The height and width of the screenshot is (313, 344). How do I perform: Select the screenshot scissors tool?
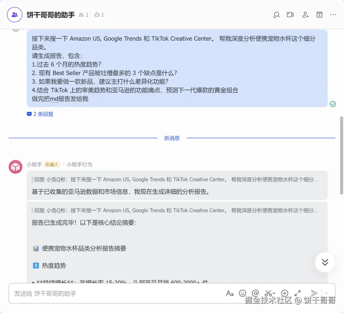point(268,293)
